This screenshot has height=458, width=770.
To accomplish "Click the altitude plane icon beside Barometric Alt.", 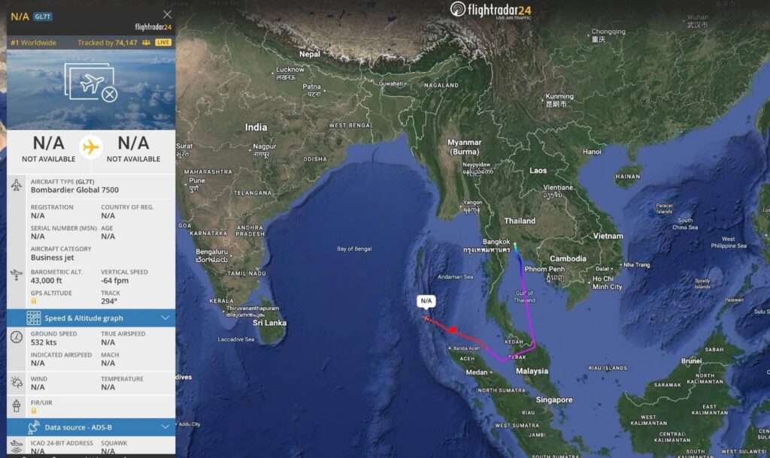I will pos(17,275).
